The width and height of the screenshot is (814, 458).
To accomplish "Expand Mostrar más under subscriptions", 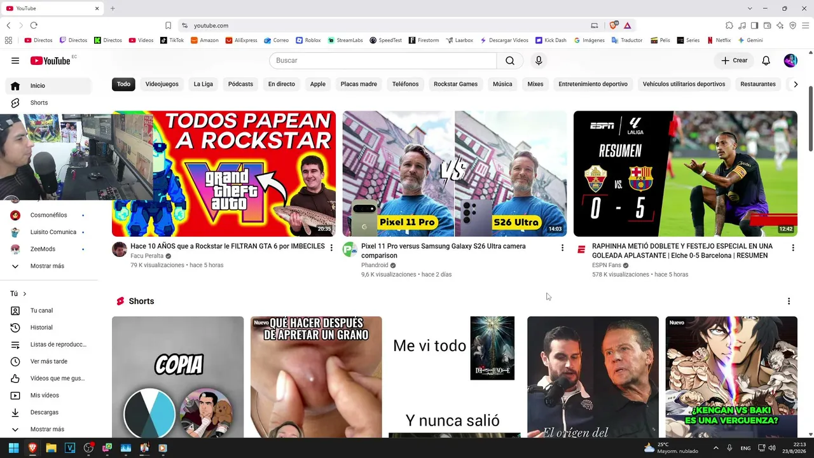I will (48, 266).
